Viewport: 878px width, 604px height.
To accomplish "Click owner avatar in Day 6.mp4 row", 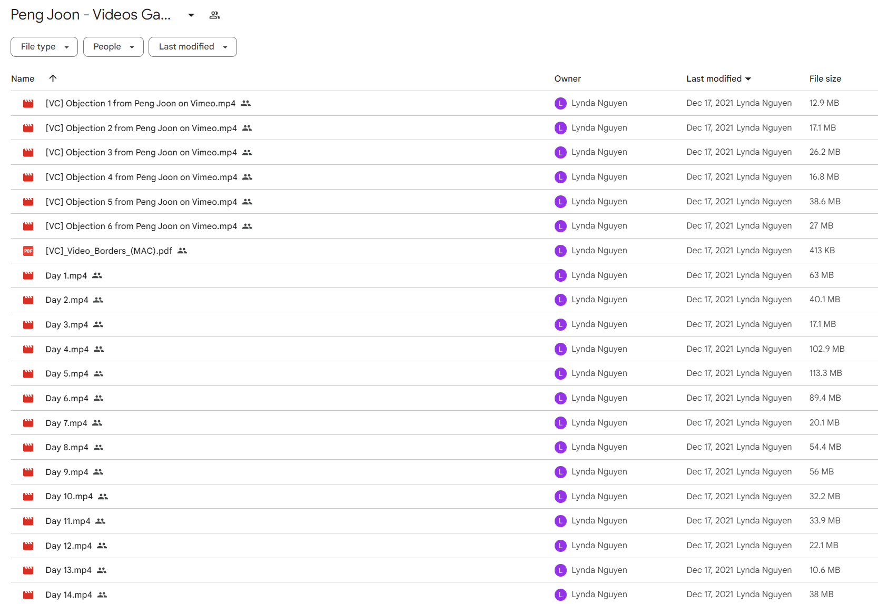I will coord(560,398).
